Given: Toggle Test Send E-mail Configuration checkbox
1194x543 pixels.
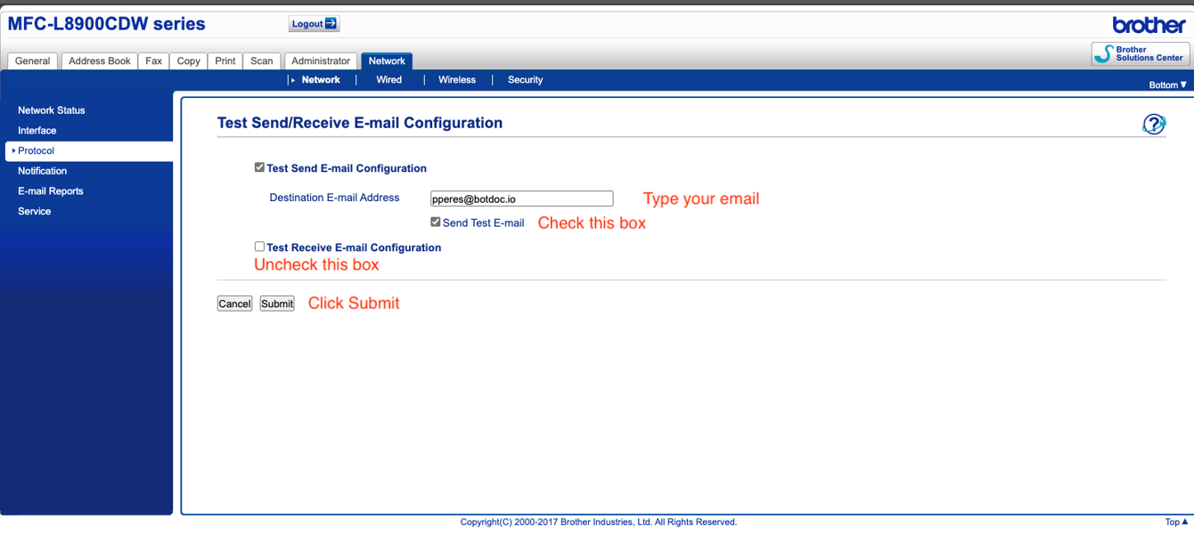Looking at the screenshot, I should pyautogui.click(x=259, y=167).
